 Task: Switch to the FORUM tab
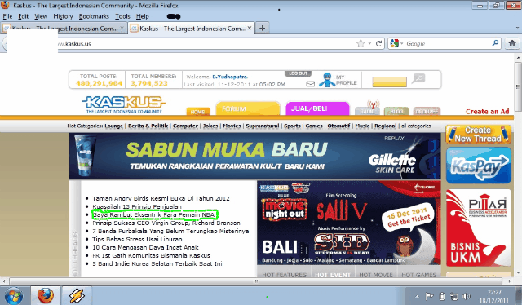tap(248, 109)
